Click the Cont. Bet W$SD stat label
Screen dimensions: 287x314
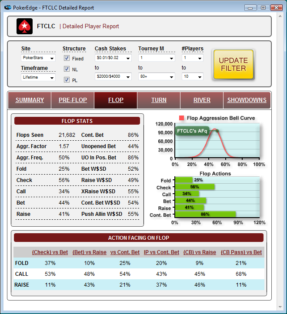101,203
